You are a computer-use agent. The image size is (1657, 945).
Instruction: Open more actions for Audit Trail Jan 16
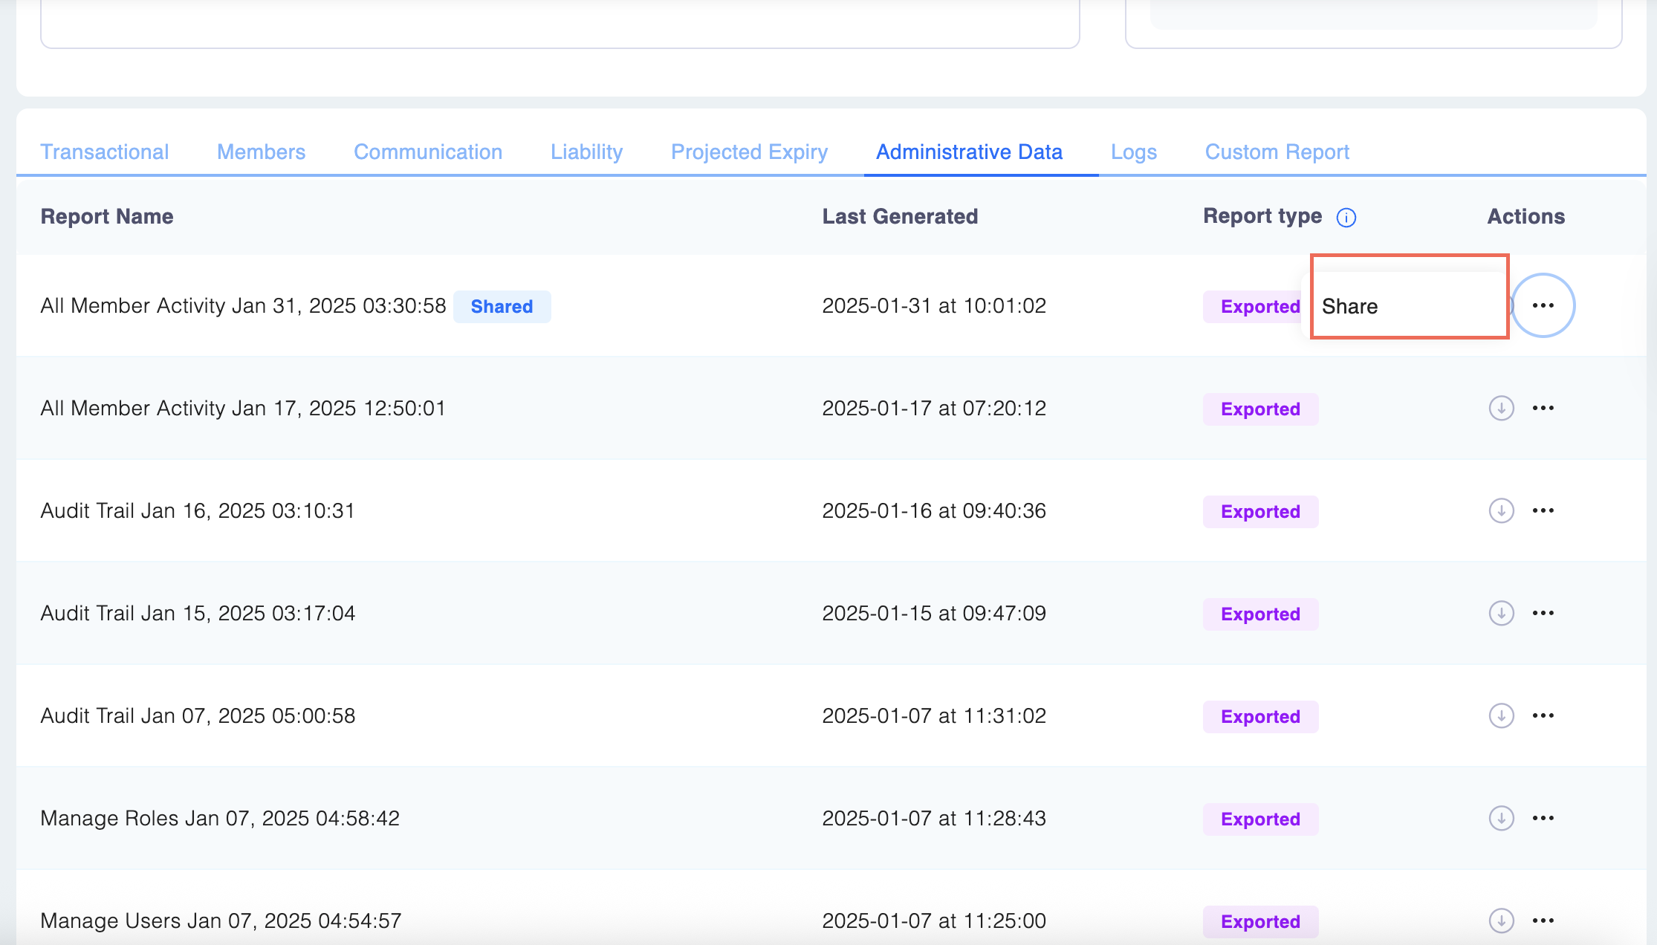1543,511
